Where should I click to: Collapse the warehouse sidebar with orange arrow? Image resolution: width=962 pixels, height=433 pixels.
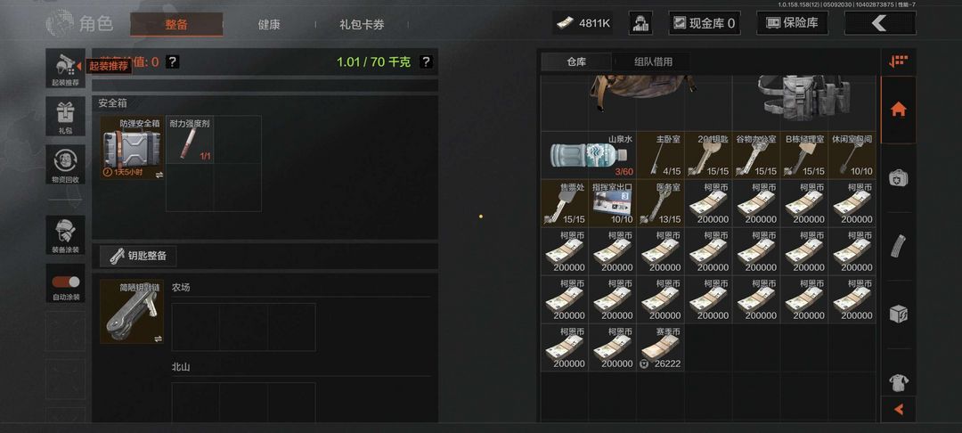898,409
